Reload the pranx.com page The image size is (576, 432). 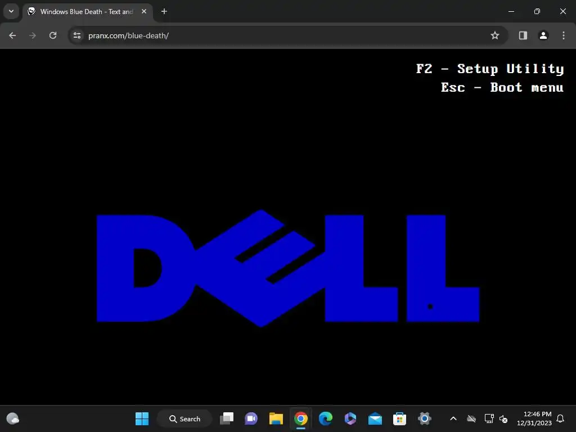pyautogui.click(x=53, y=35)
